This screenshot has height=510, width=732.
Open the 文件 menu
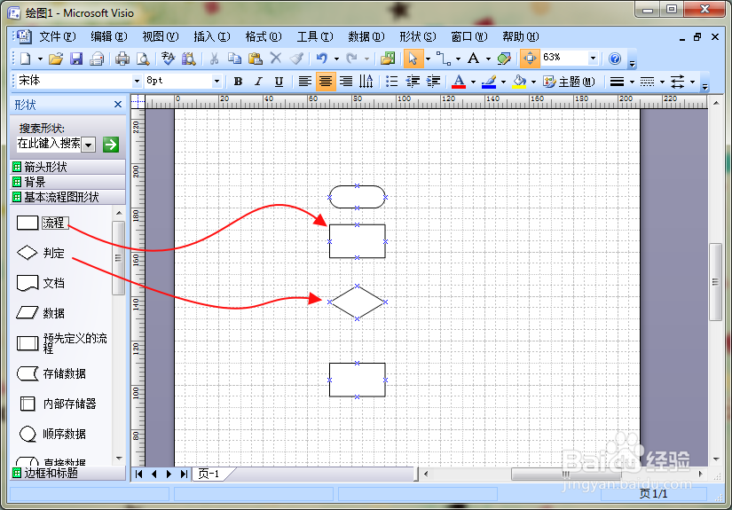tap(57, 36)
